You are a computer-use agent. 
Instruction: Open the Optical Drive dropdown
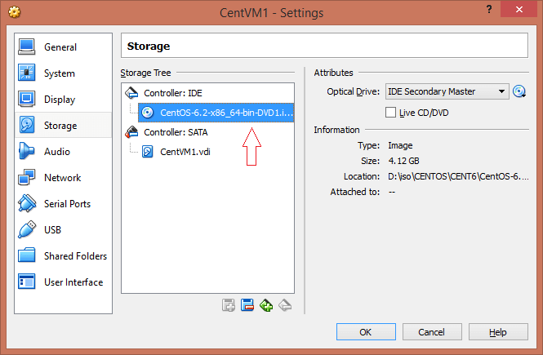pyautogui.click(x=447, y=91)
